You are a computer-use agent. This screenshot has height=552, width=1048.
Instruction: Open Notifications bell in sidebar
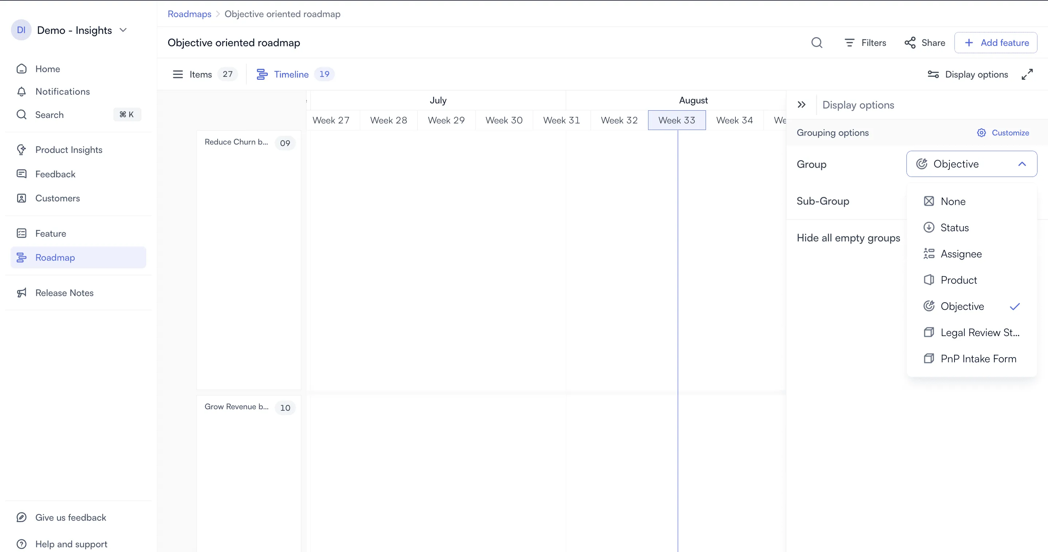[x=21, y=92]
